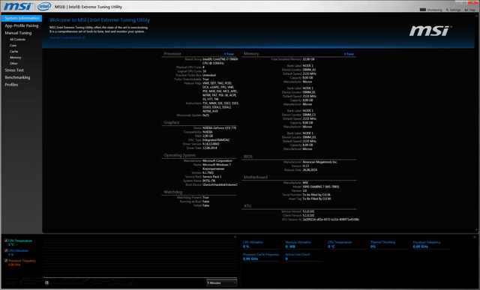
Task: Open Settings via the wrench icon
Action: (x=447, y=10)
